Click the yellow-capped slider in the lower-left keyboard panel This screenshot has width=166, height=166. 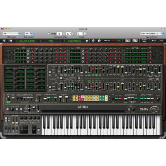pyautogui.click(x=13, y=123)
